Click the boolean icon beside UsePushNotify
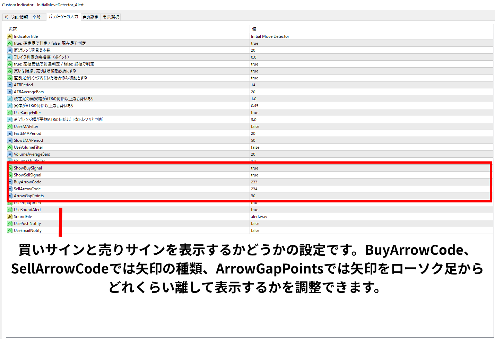 [x=10, y=224]
